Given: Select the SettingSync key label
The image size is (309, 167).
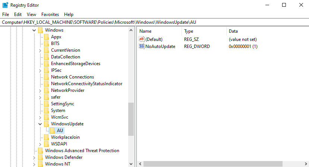Looking at the screenshot, I should coord(63,104).
